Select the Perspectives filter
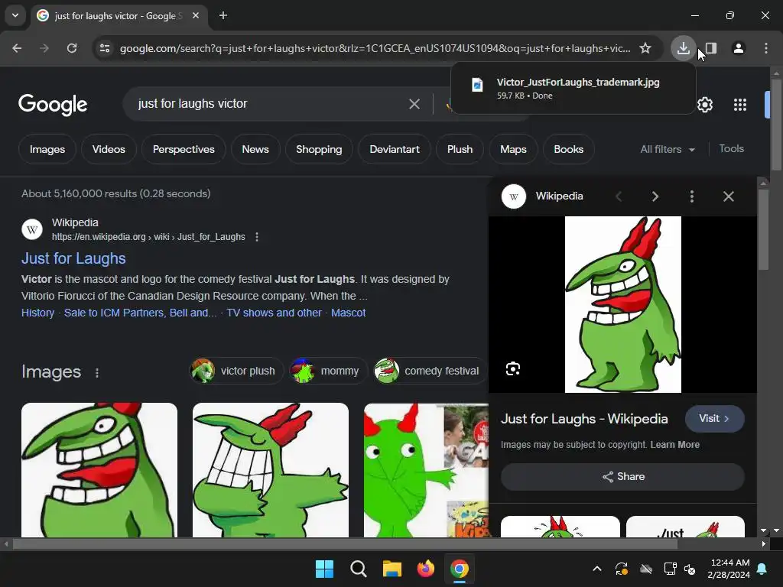Screen dimensions: 783x587 click(x=184, y=149)
